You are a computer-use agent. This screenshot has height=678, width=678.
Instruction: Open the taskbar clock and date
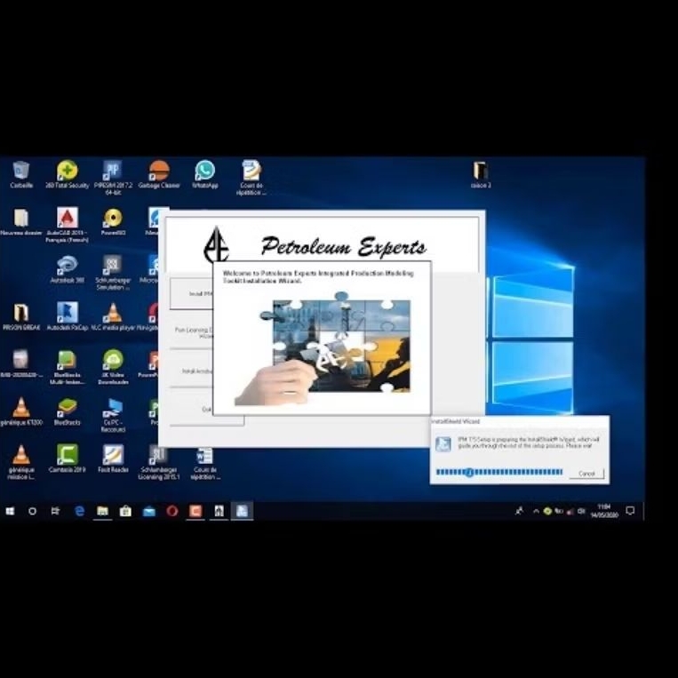pos(604,511)
